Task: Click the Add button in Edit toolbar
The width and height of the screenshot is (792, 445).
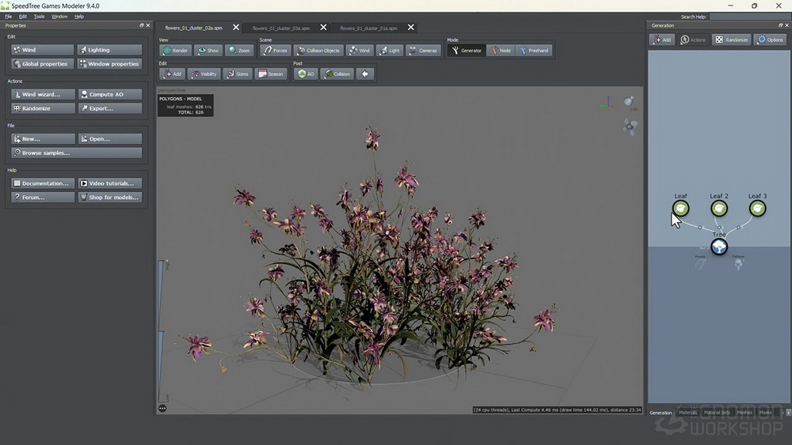Action: (172, 74)
